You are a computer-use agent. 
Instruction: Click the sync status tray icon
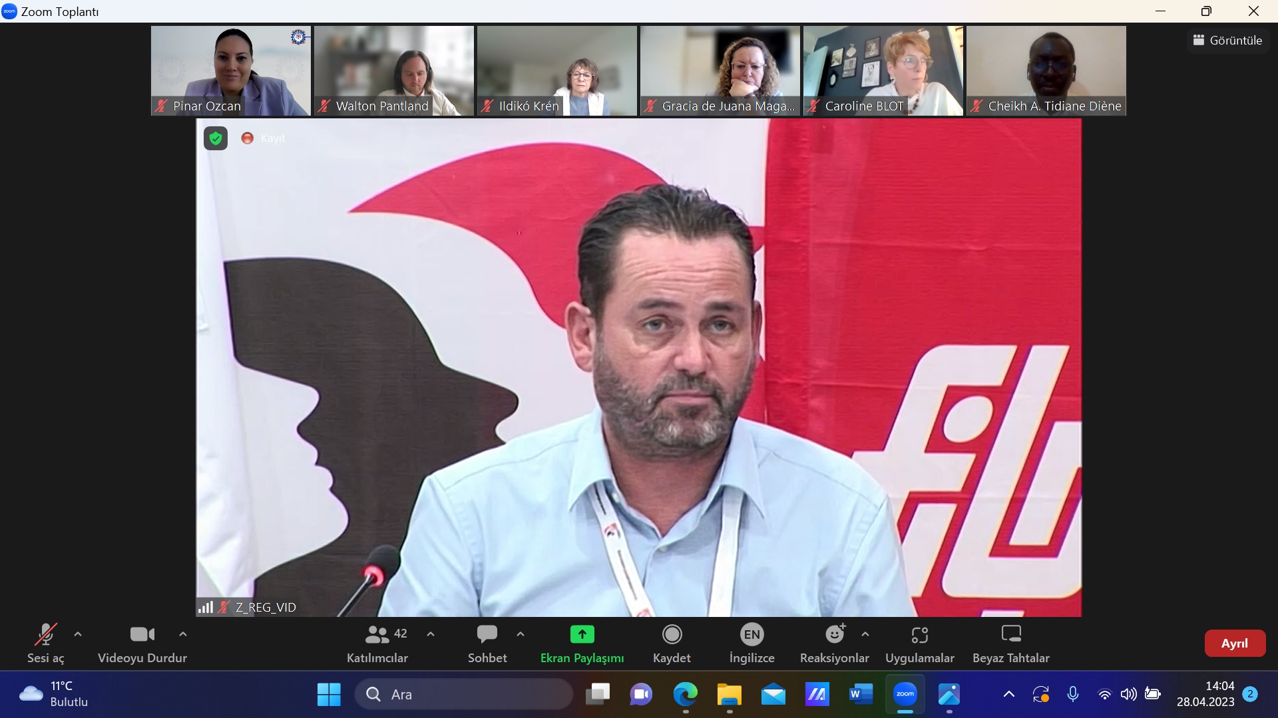[x=1041, y=694]
